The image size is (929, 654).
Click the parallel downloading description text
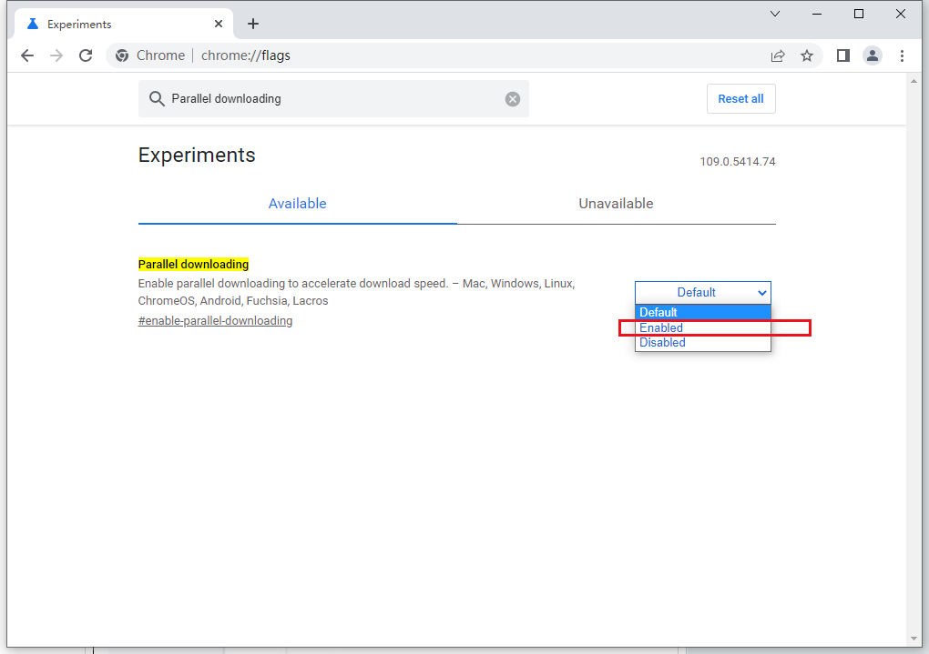coord(357,292)
